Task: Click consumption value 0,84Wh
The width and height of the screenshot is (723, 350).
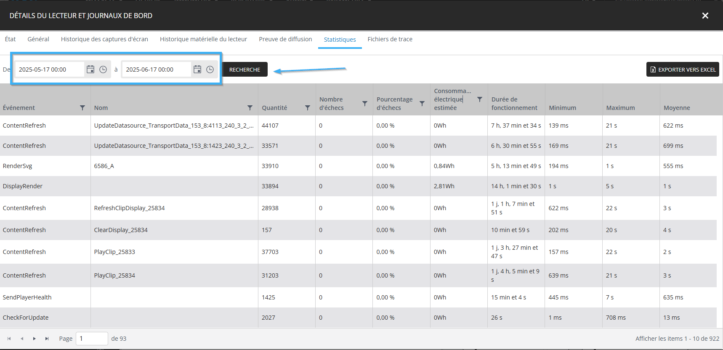Action: click(444, 166)
